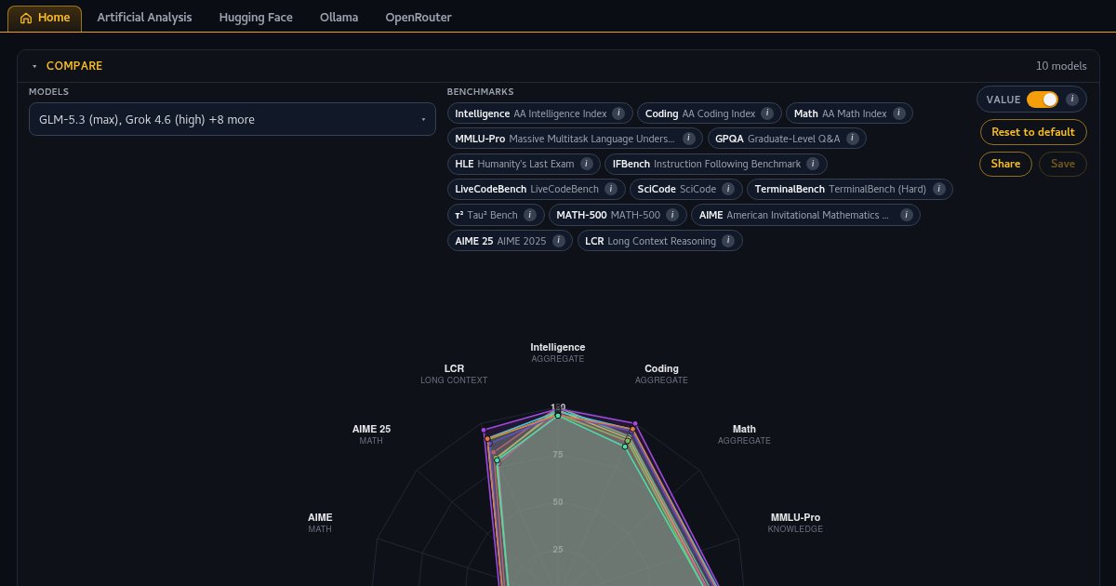Click the Coding AGGREGATE radar axis label
Image resolution: width=1116 pixels, height=586 pixels.
(x=661, y=374)
